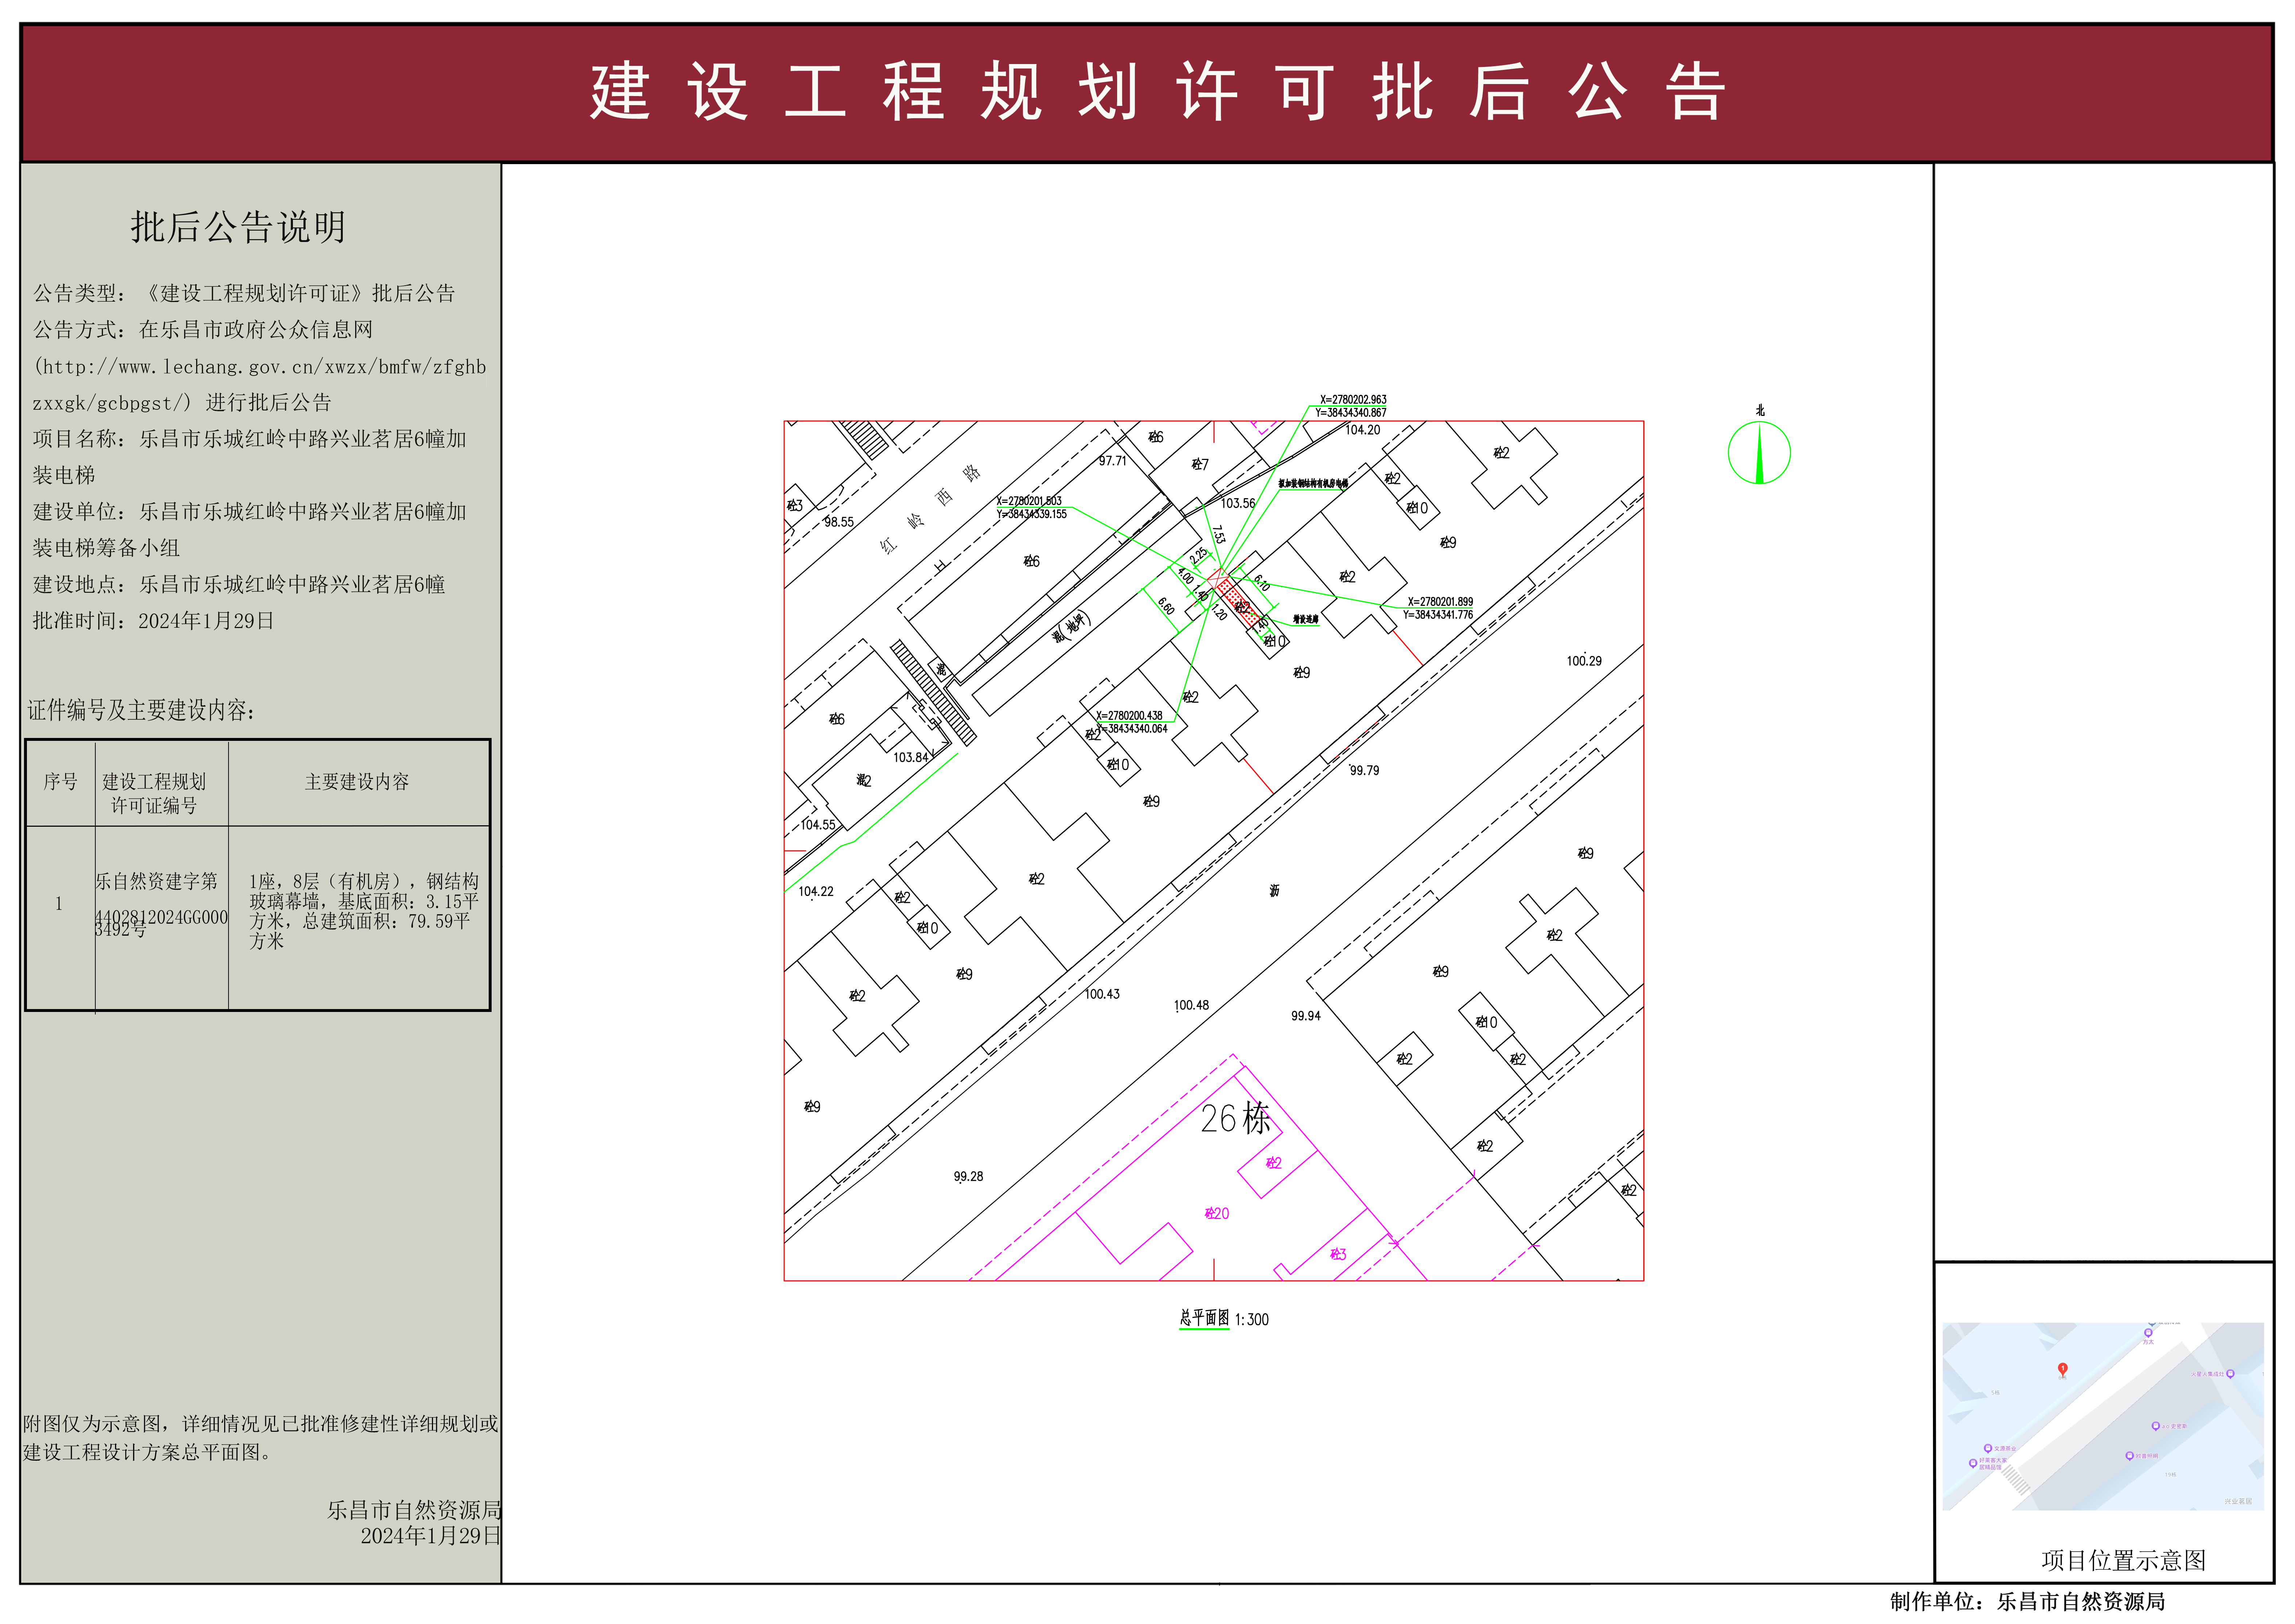The width and height of the screenshot is (2295, 1624).
Task: Select the 批准时间 2024年1月29日 line
Action: (153, 621)
